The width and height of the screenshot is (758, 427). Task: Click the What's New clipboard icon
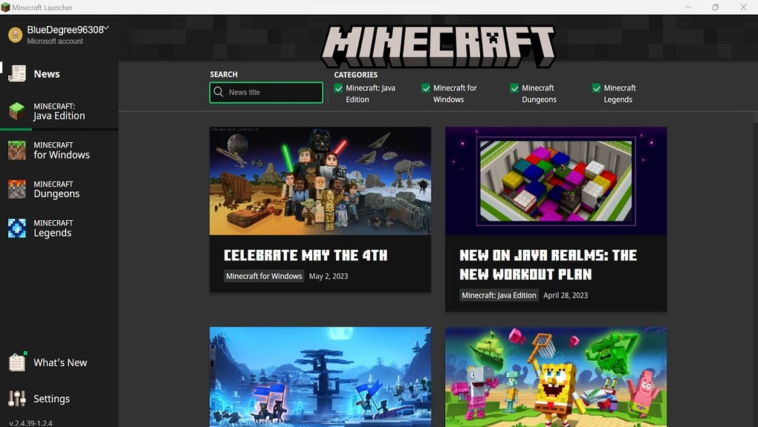17,362
